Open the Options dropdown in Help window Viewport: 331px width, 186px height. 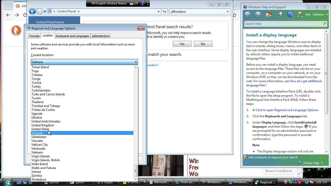(x=320, y=14)
